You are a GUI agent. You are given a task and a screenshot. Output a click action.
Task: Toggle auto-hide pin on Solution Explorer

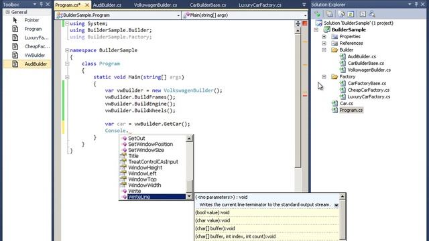pyautogui.click(x=416, y=5)
